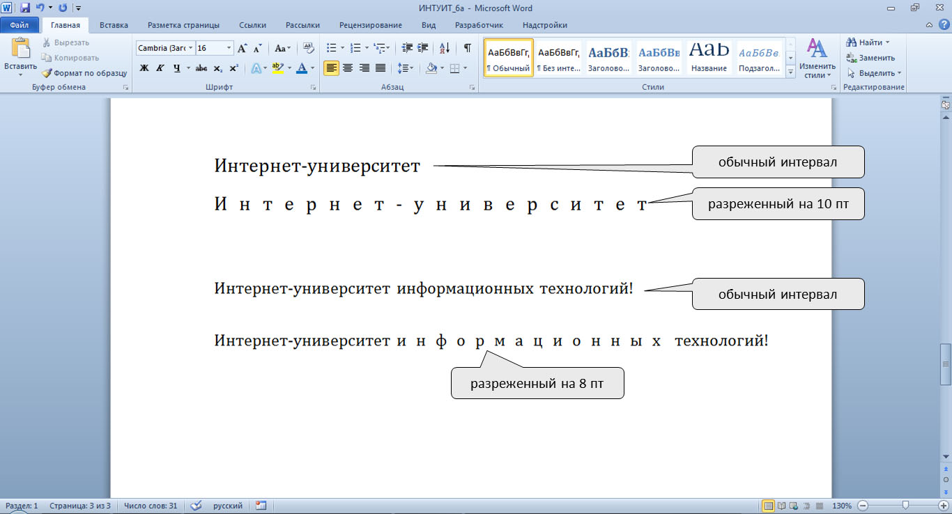
Task: Center align text
Action: point(348,68)
